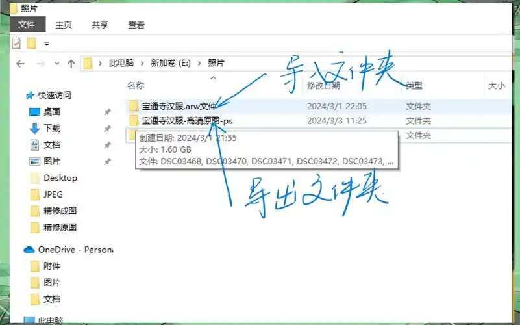Select 桌面 desktop in quick access
This screenshot has width=520, height=325.
tap(52, 112)
